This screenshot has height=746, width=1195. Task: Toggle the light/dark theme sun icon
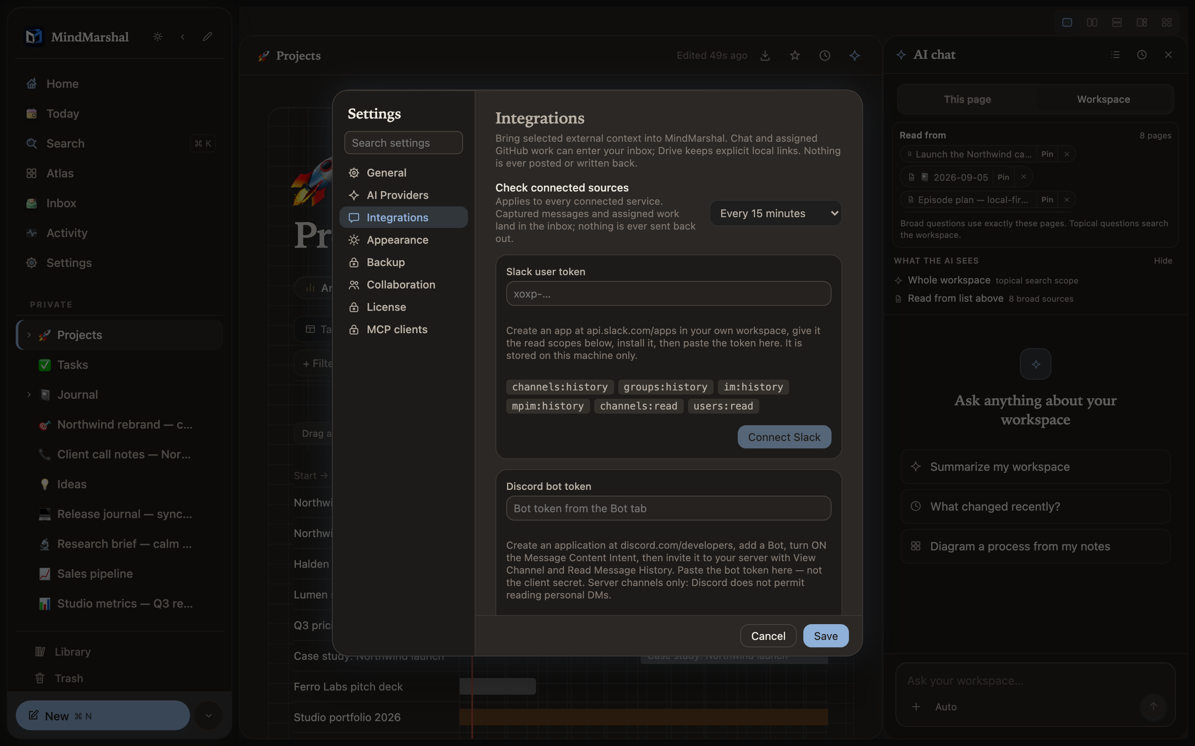158,36
